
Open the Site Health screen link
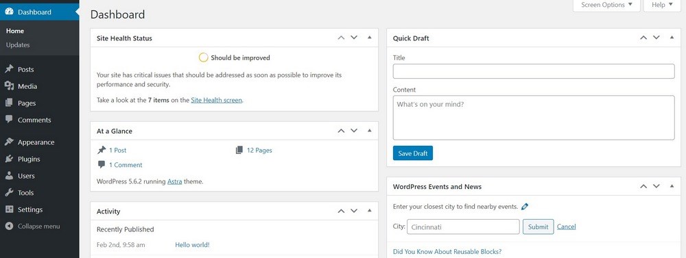click(x=217, y=100)
